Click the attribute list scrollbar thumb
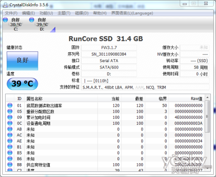Screen dimensions: 216x177 pos(207,116)
